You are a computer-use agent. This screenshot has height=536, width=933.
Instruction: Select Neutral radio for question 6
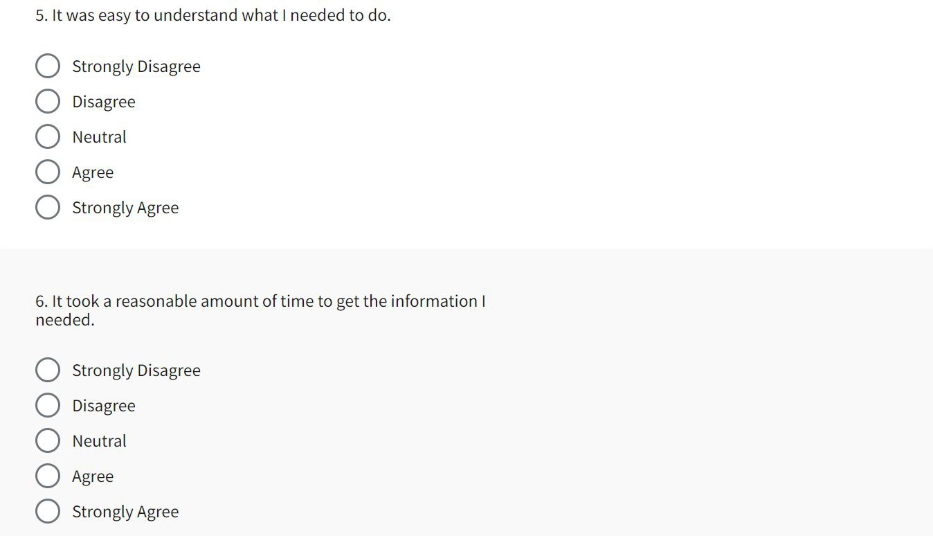(x=47, y=441)
